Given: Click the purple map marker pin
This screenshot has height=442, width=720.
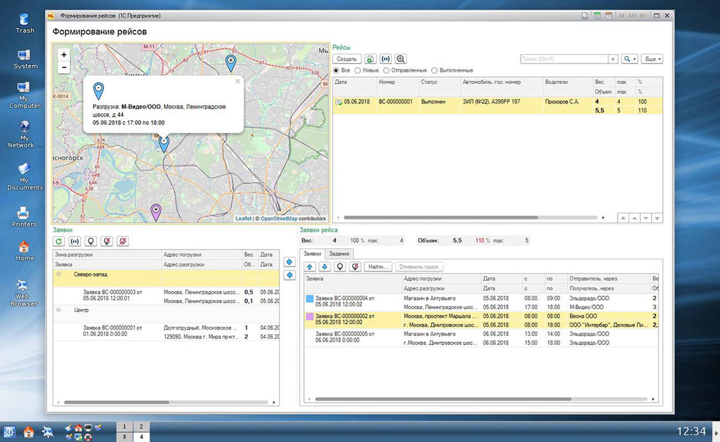Looking at the screenshot, I should click(x=156, y=211).
